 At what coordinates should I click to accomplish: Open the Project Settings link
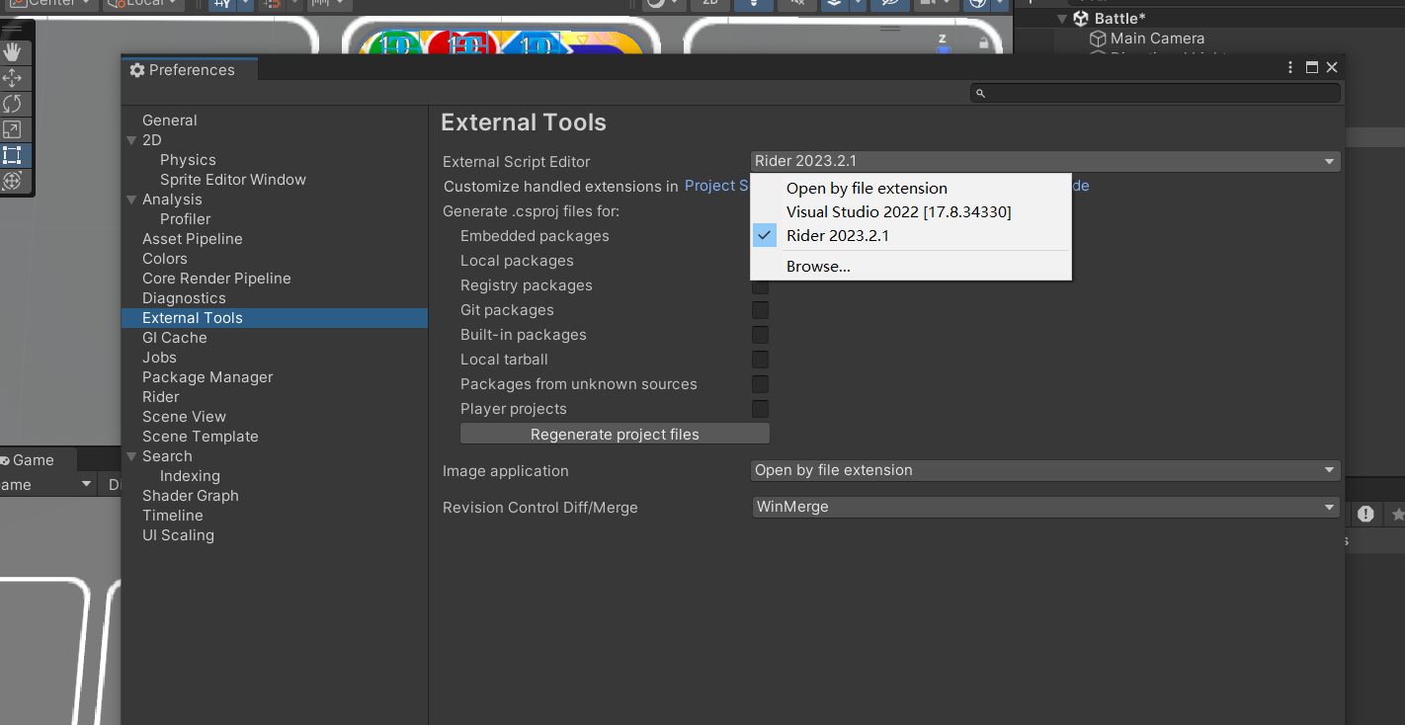(x=716, y=186)
